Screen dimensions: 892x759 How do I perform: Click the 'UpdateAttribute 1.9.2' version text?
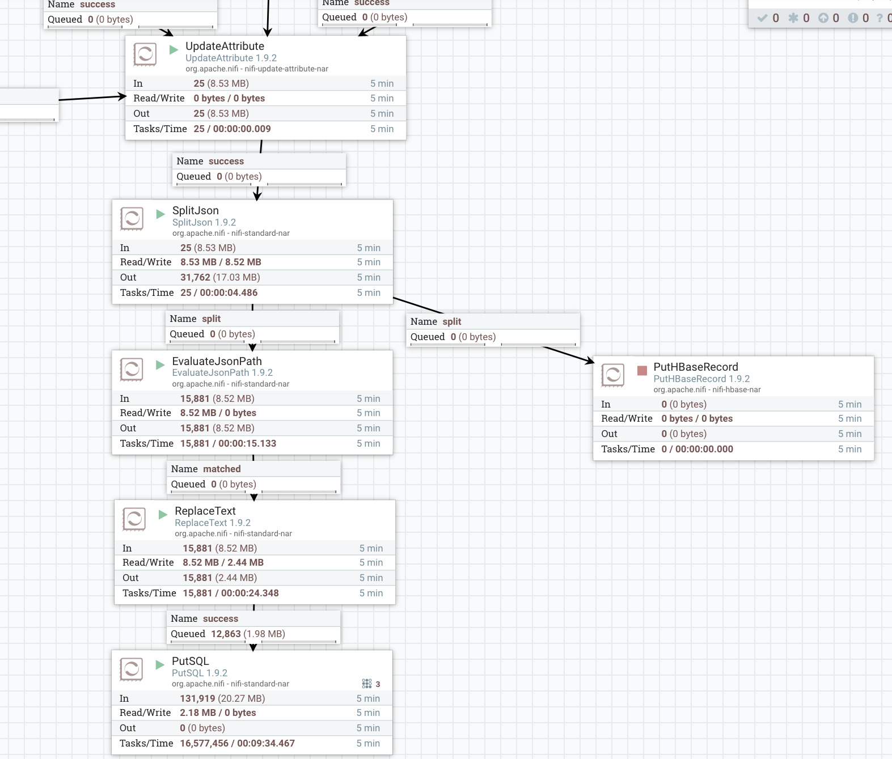pyautogui.click(x=231, y=58)
